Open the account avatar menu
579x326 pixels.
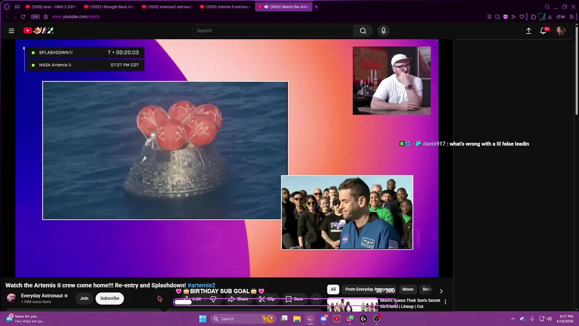pyautogui.click(x=561, y=31)
